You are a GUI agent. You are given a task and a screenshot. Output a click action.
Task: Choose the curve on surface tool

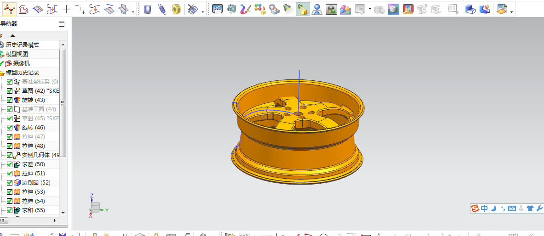38,9
